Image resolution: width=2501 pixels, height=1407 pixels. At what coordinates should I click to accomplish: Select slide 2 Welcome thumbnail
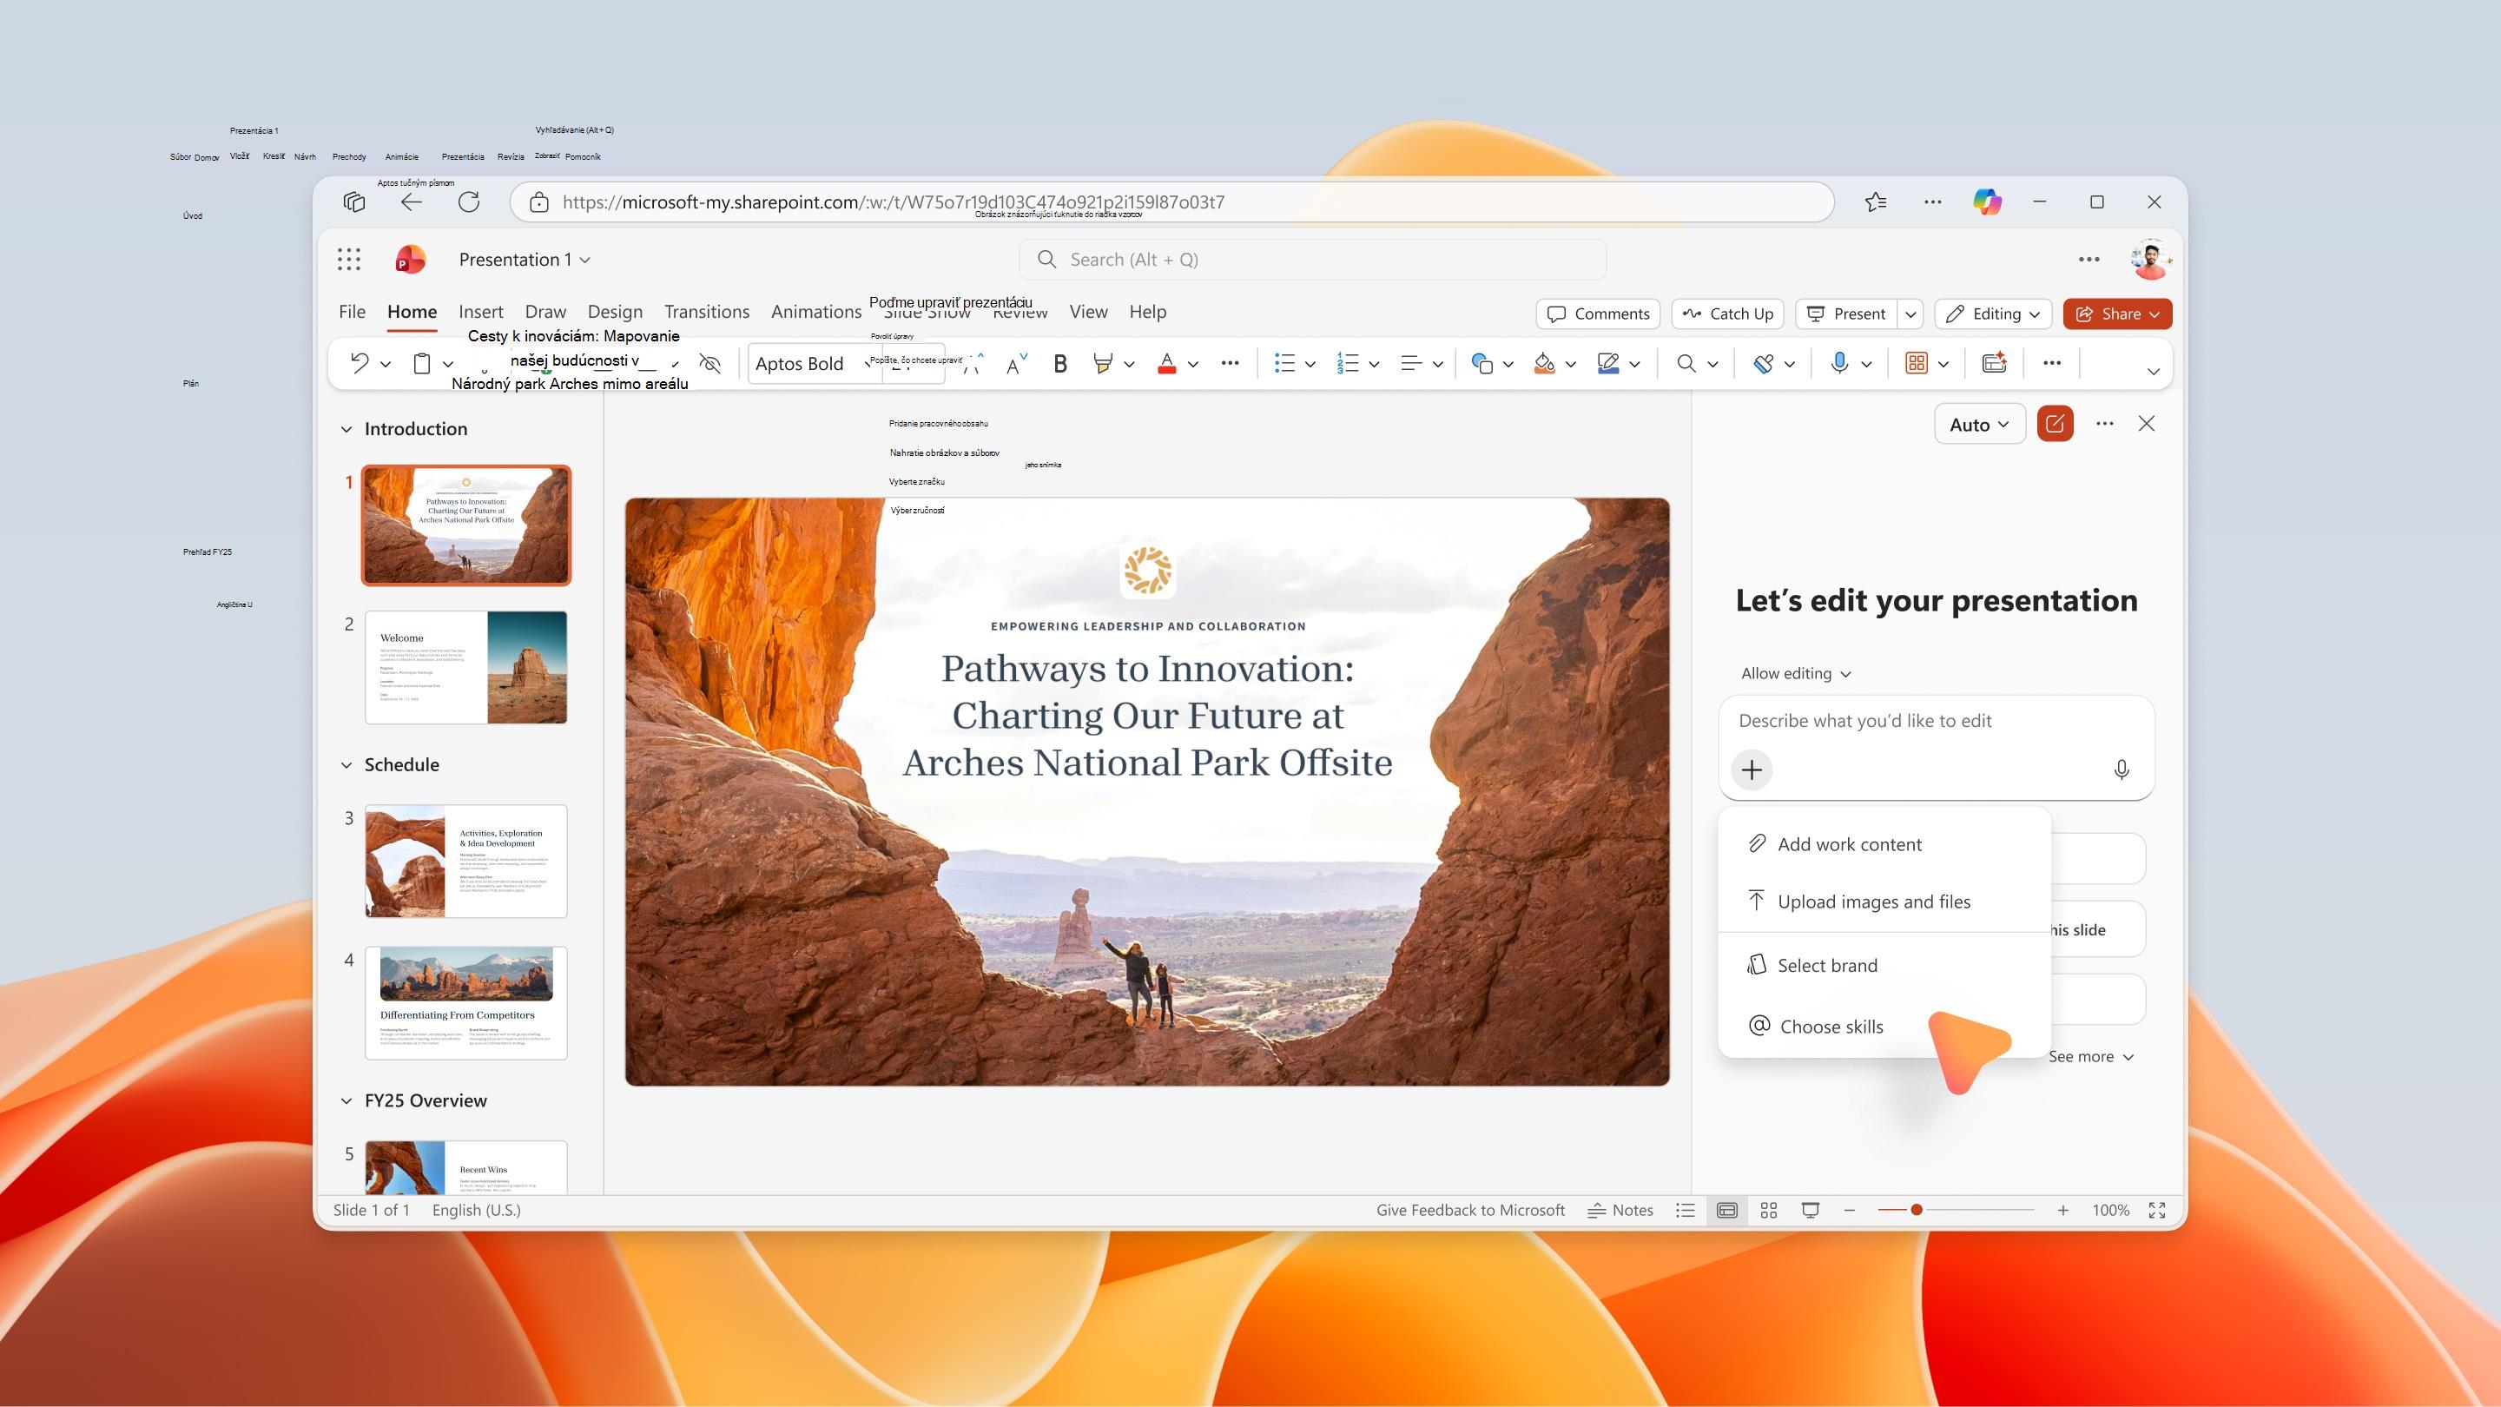click(466, 667)
